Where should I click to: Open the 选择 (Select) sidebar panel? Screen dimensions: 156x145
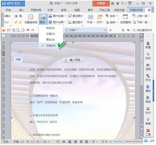[148, 67]
